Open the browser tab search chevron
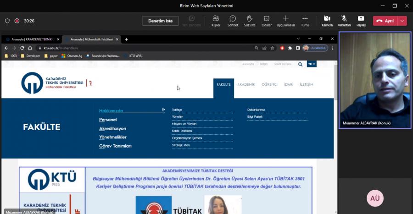Screen dimensions: 413x214 pyautogui.click(x=298, y=39)
